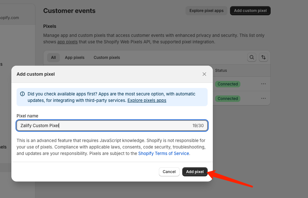Switch to the Custom pixels tab
Viewport: 308px width, 198px height.
pyautogui.click(x=107, y=58)
